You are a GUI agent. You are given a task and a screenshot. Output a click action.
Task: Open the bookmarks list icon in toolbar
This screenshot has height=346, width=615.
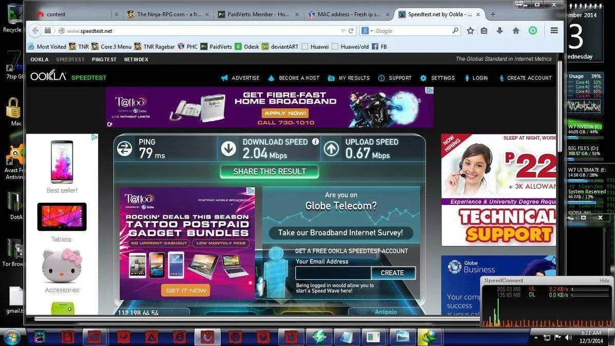click(484, 31)
